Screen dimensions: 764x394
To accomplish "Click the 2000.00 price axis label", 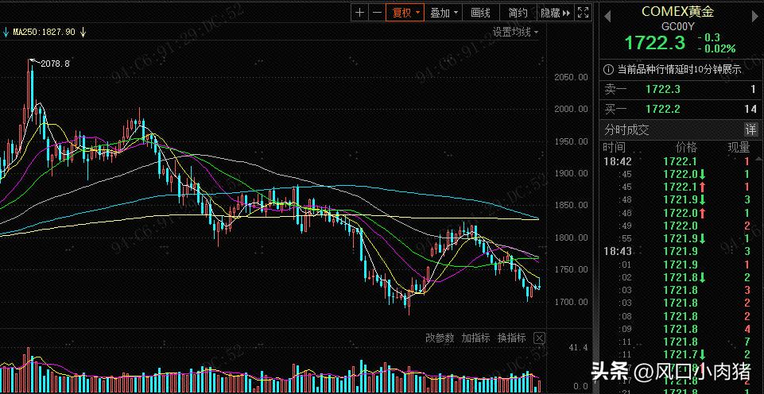I will pyautogui.click(x=571, y=109).
